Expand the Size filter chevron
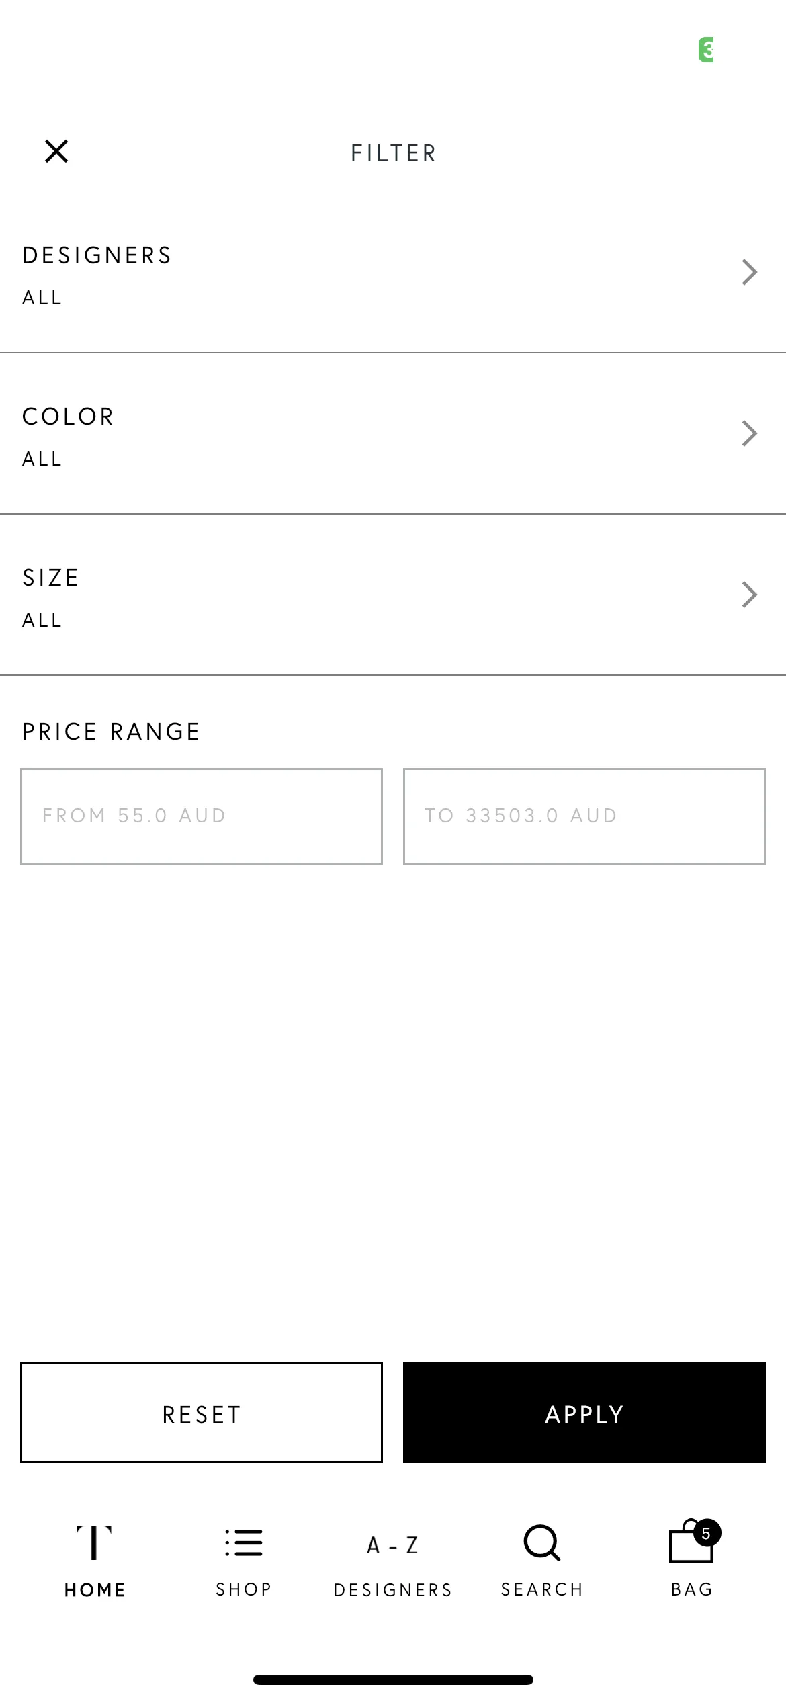 click(x=750, y=595)
